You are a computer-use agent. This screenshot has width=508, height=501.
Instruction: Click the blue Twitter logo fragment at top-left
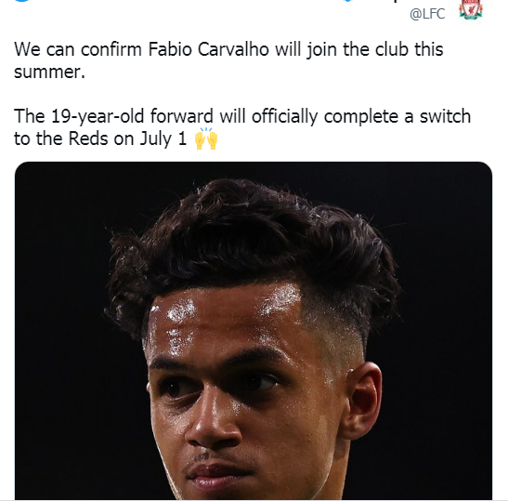pos(21,1)
